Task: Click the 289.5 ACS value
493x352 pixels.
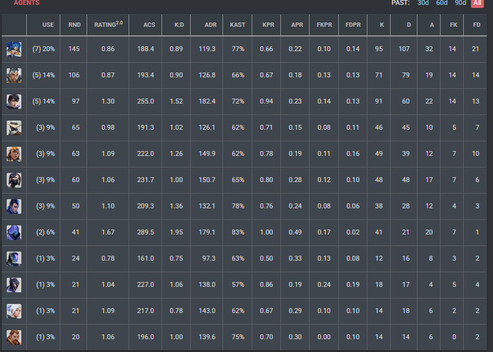Action: 146,232
